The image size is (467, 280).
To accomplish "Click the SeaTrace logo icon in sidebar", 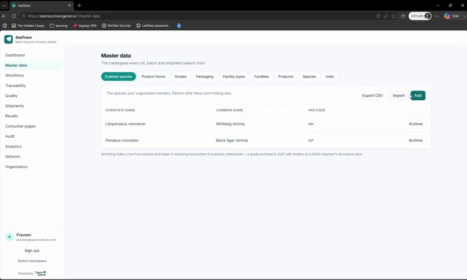I will (8, 39).
